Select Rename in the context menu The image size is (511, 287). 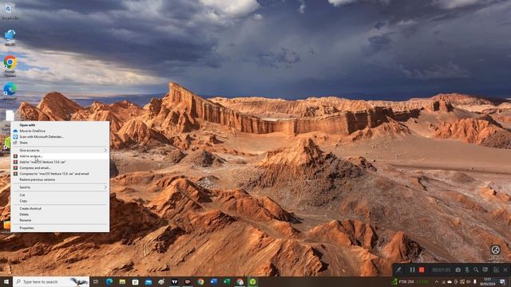tap(60, 220)
